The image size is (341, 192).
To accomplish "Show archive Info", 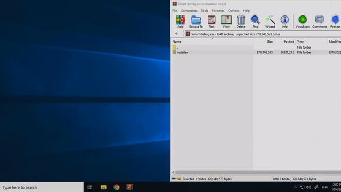I will (285, 22).
